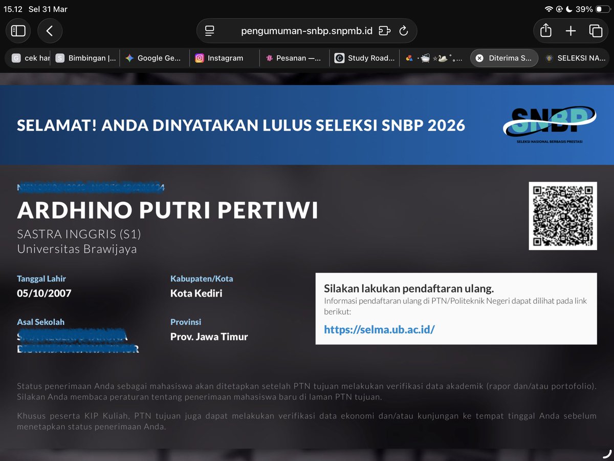Click the Asal Sekolah label

[41, 322]
